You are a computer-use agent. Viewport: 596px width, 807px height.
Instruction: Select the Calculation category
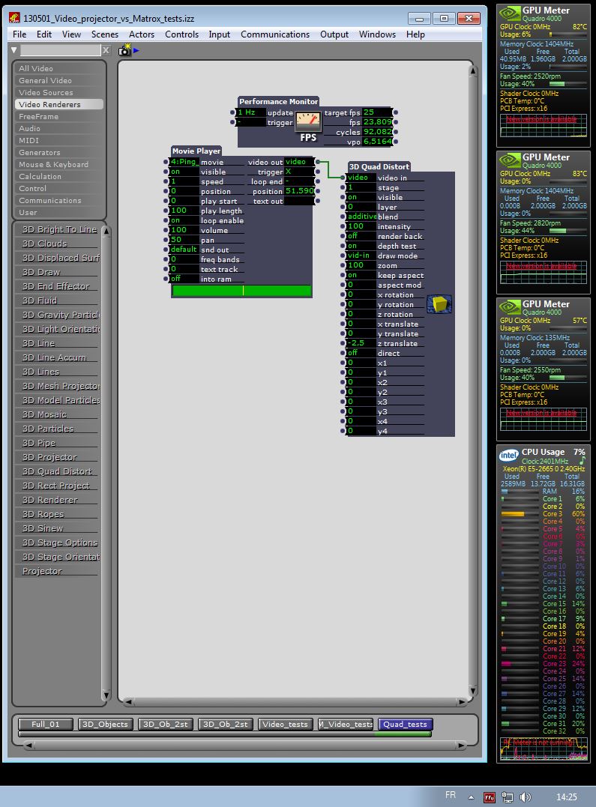(x=58, y=177)
